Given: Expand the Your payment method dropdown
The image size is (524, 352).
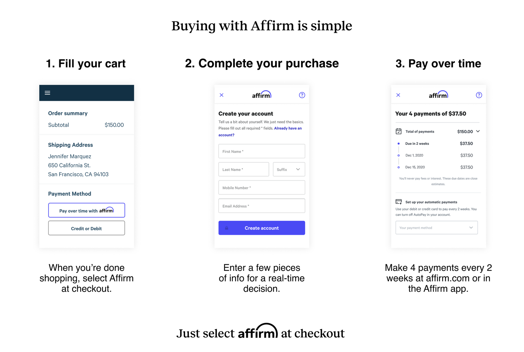Looking at the screenshot, I should (x=437, y=228).
